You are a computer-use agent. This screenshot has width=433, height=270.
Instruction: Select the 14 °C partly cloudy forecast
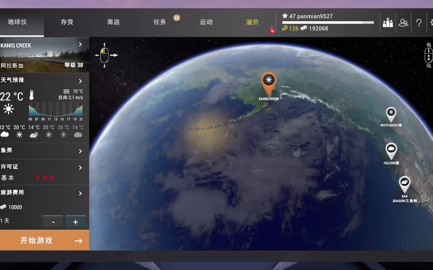click(x=34, y=131)
